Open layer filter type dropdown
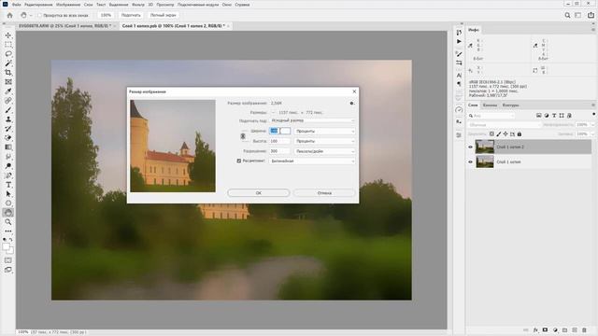 pyautogui.click(x=491, y=116)
